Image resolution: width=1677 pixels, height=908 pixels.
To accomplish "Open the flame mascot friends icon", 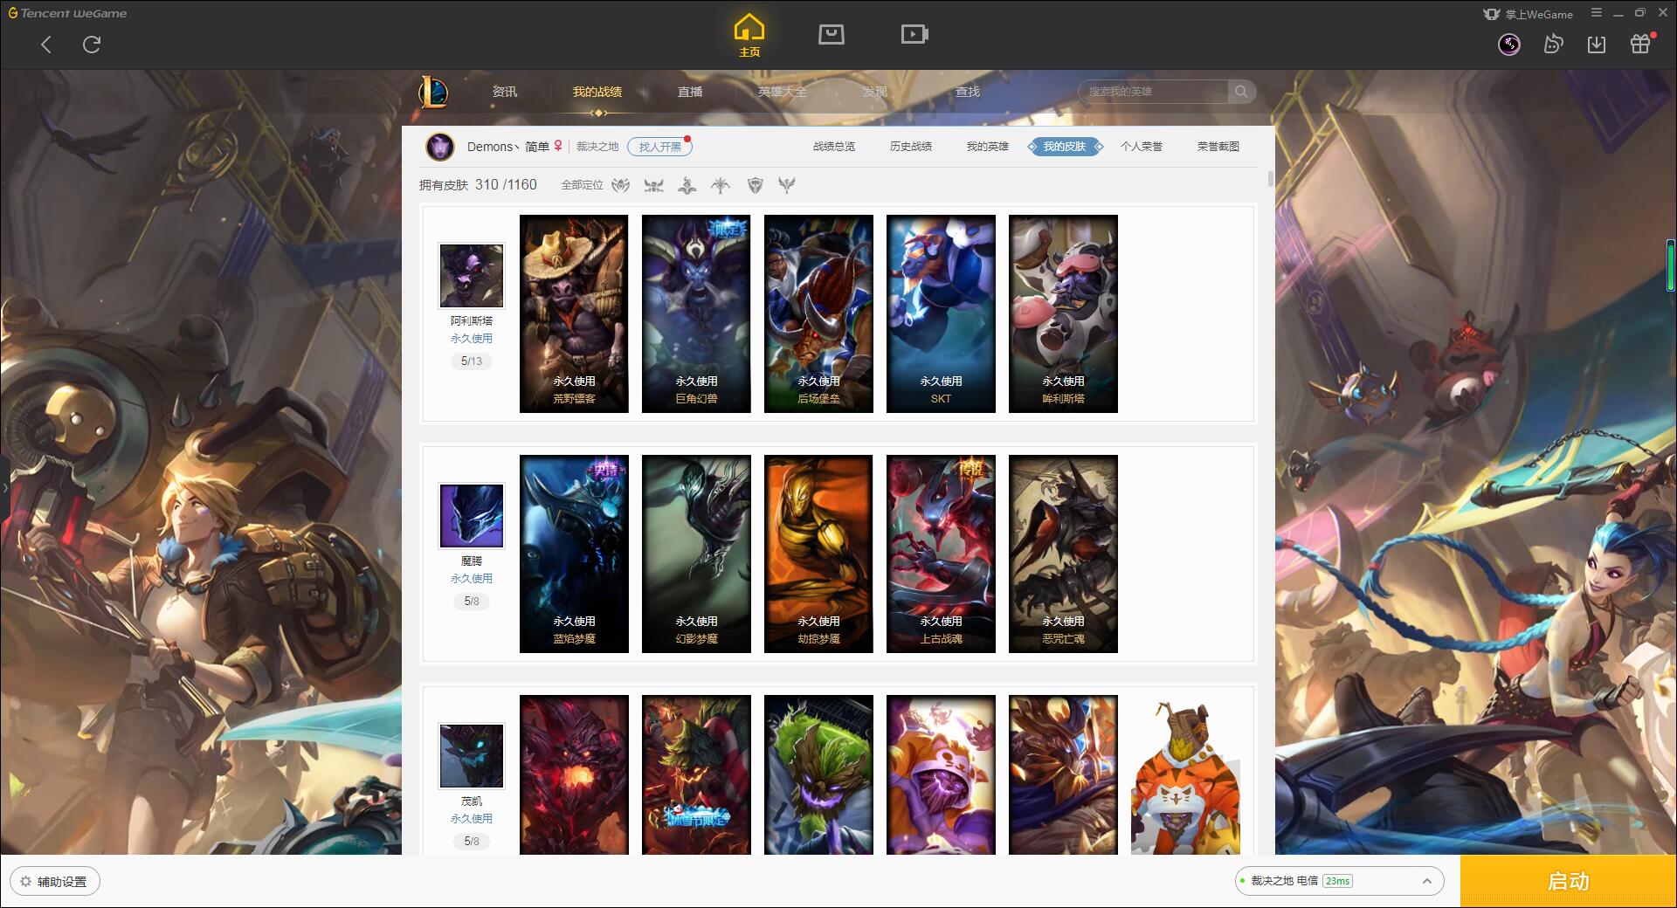I will 1553,44.
